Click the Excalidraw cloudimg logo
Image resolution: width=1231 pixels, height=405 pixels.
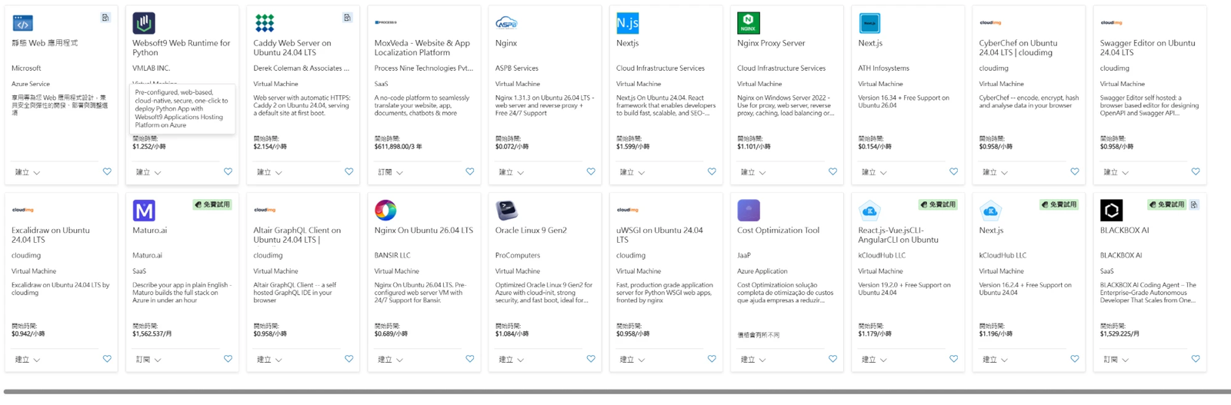(22, 210)
